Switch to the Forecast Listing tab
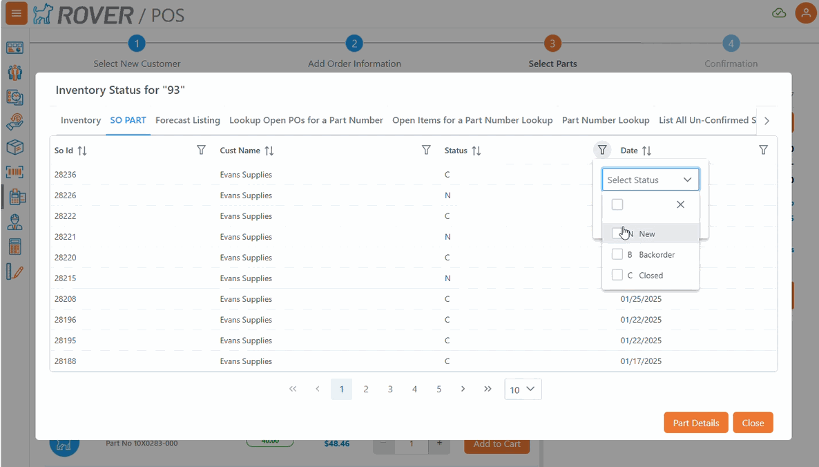Screen dimensions: 819x467 pos(187,120)
